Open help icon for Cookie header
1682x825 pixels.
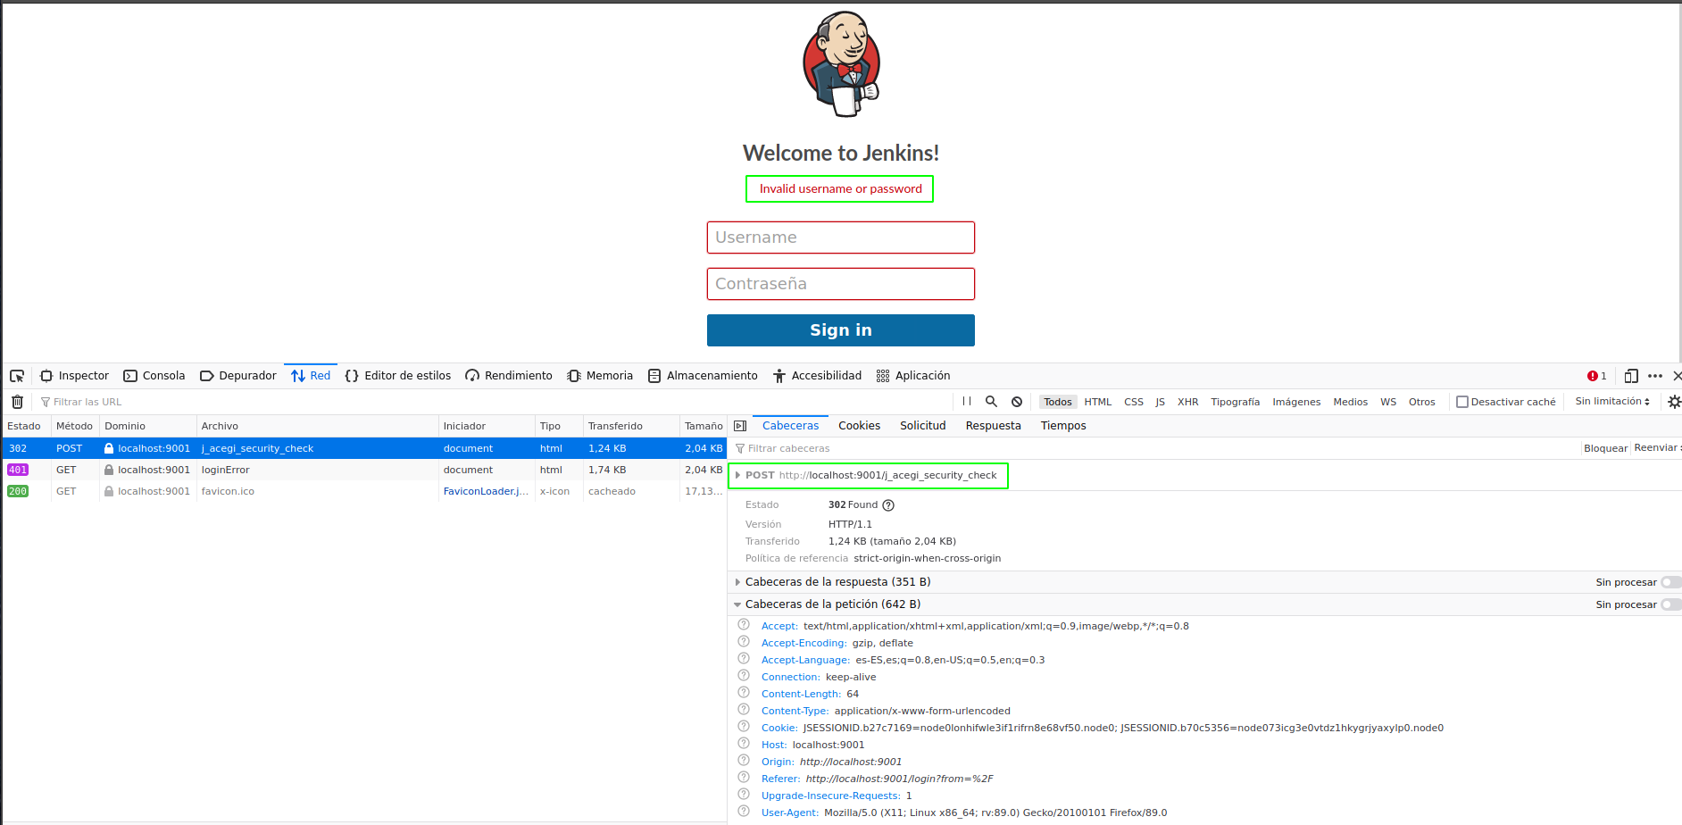click(744, 727)
